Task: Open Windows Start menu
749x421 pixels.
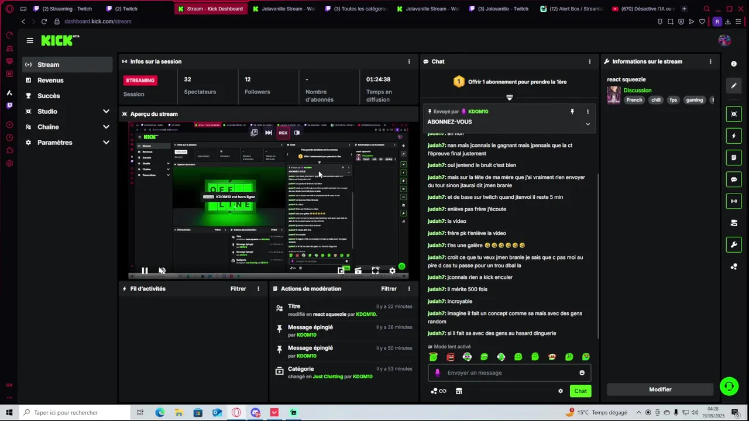Action: pos(9,413)
